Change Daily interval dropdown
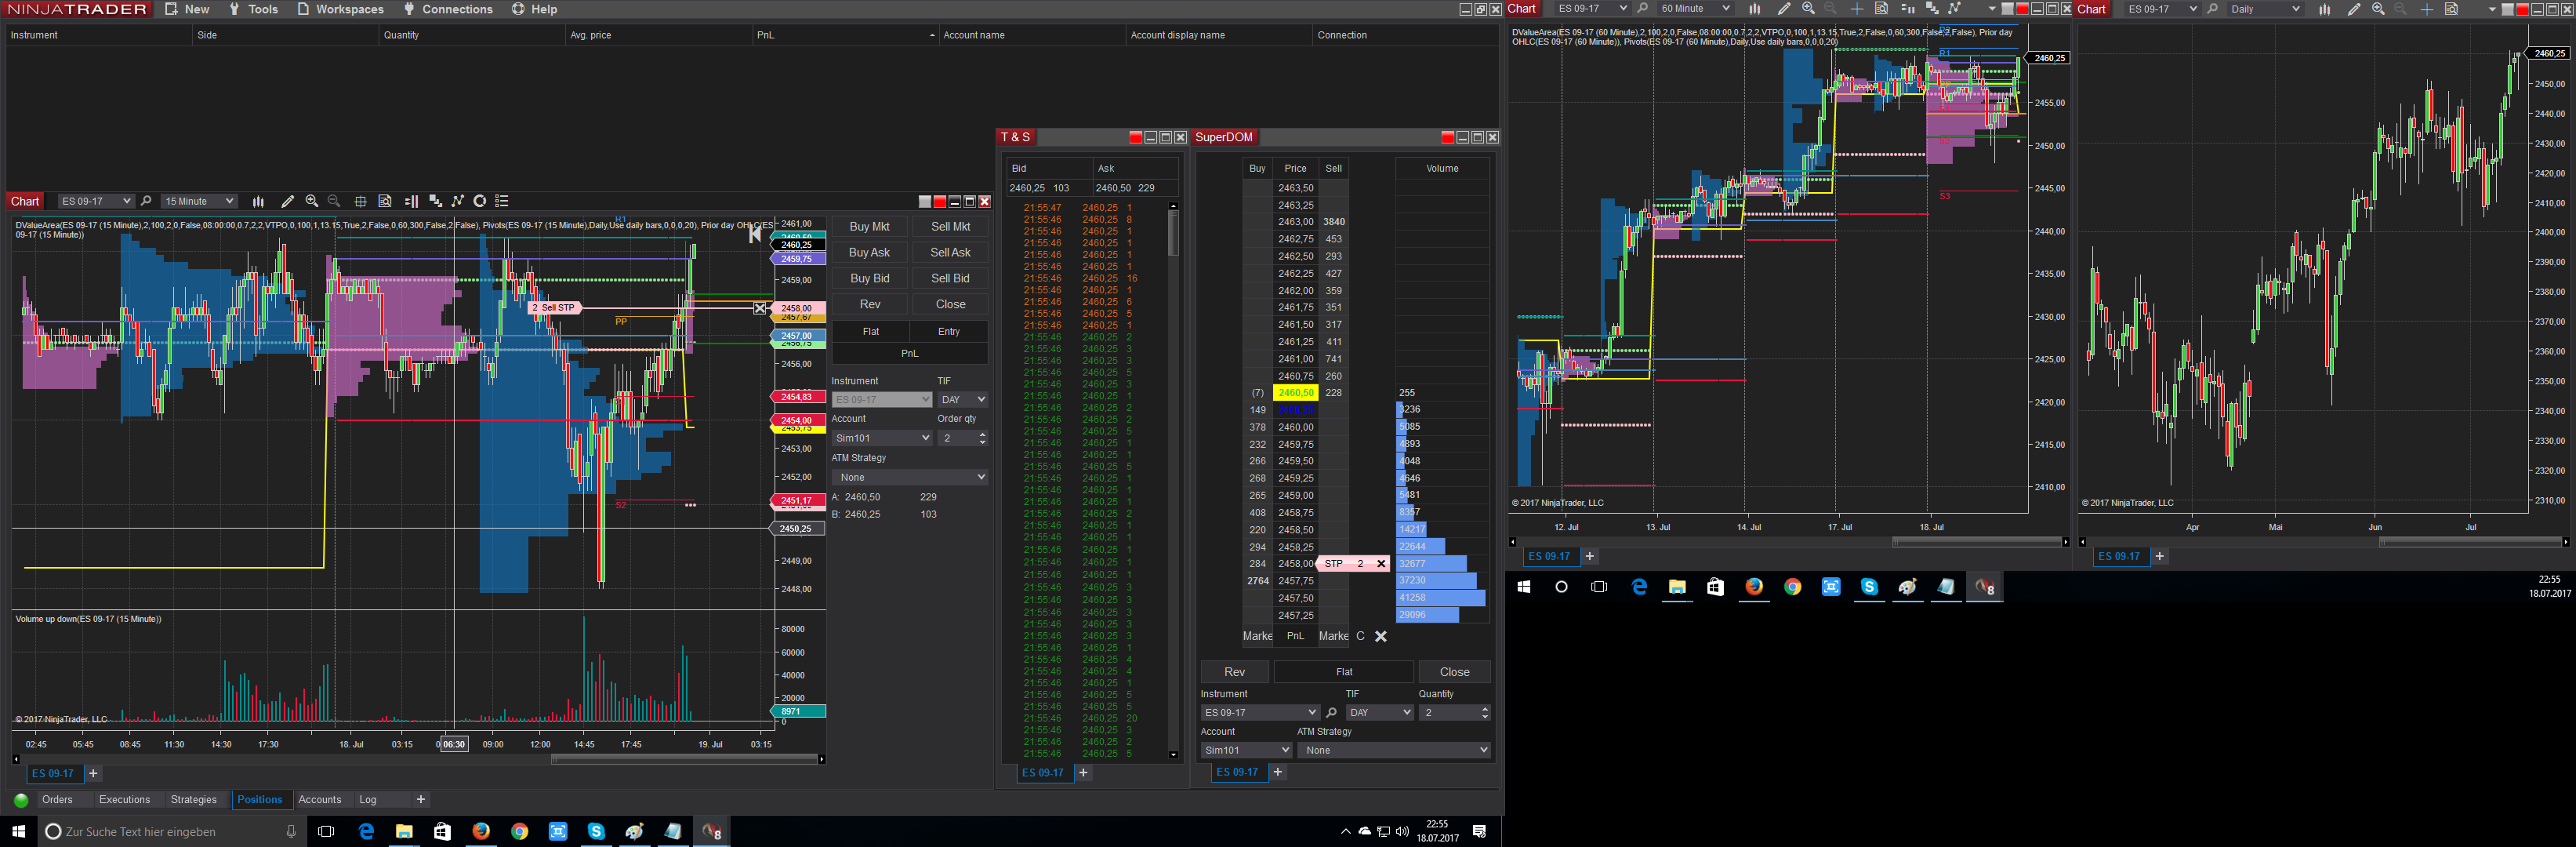The height and width of the screenshot is (847, 2576). [x=2265, y=9]
